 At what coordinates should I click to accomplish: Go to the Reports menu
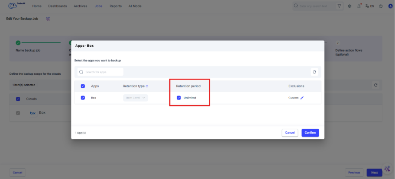pyautogui.click(x=116, y=6)
